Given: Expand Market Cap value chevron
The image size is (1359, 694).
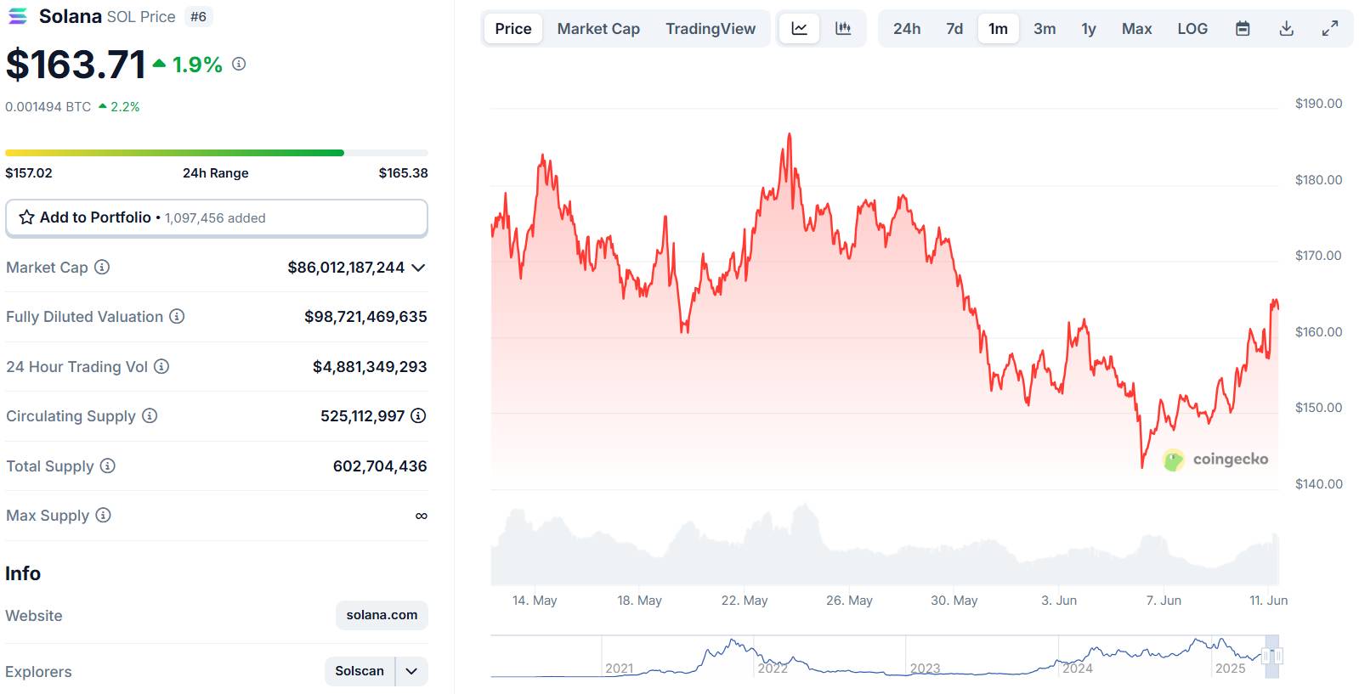Looking at the screenshot, I should [x=418, y=268].
